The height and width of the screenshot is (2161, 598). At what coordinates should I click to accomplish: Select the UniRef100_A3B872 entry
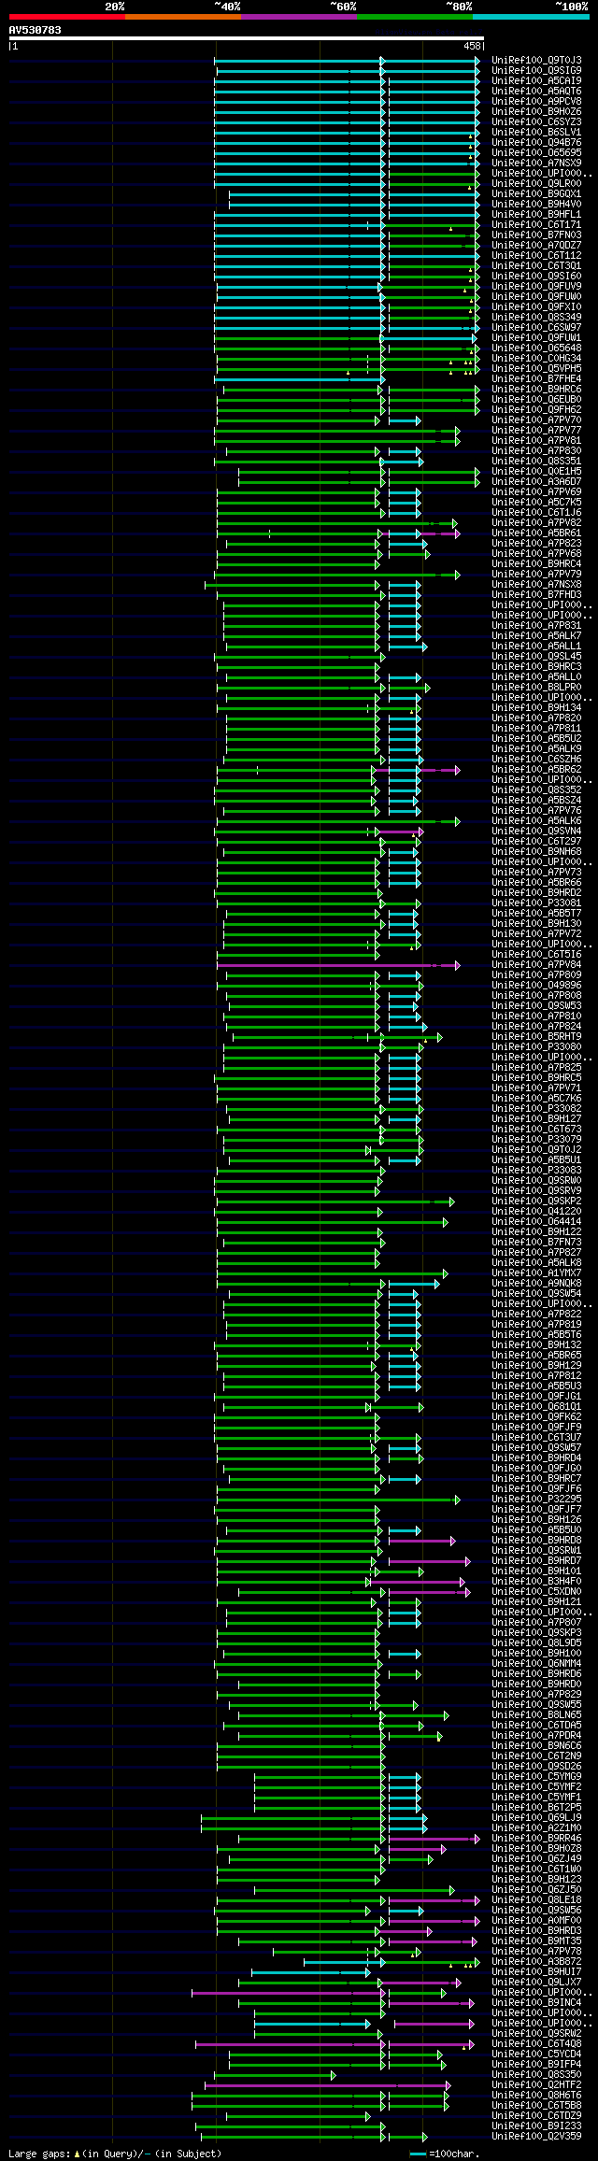(x=536, y=1961)
